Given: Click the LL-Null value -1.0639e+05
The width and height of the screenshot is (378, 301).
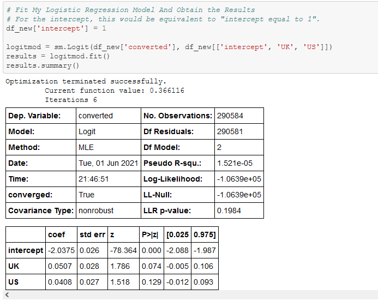Looking at the screenshot, I should click(x=239, y=195).
